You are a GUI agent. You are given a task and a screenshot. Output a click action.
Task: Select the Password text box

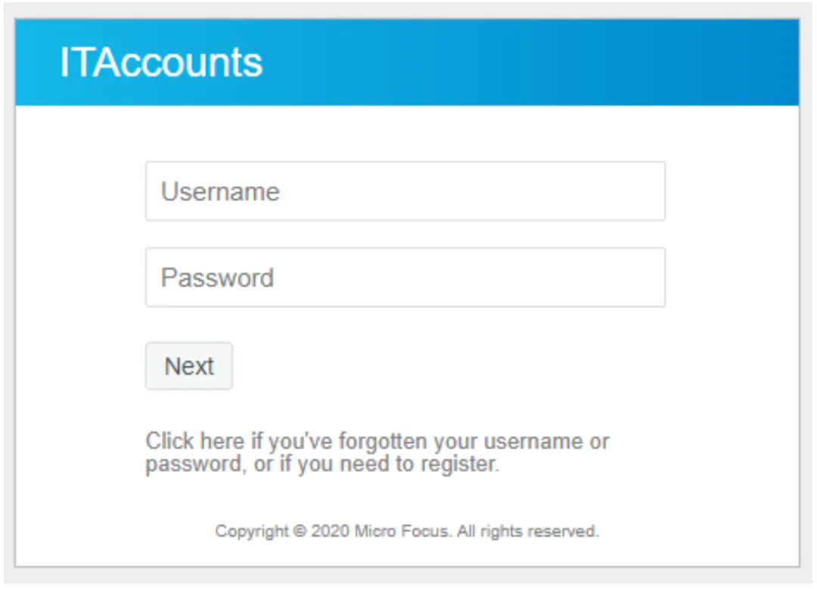click(x=405, y=278)
